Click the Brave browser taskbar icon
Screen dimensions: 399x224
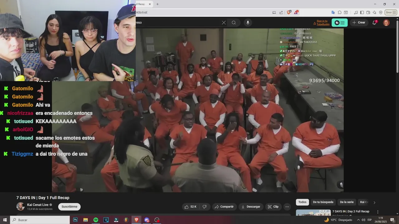click(x=136, y=220)
